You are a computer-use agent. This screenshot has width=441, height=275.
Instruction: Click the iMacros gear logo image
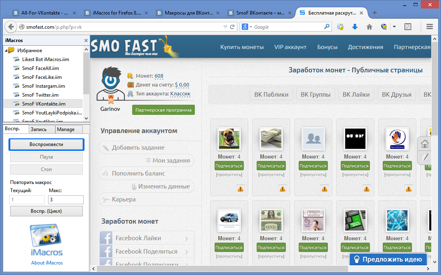[46, 236]
